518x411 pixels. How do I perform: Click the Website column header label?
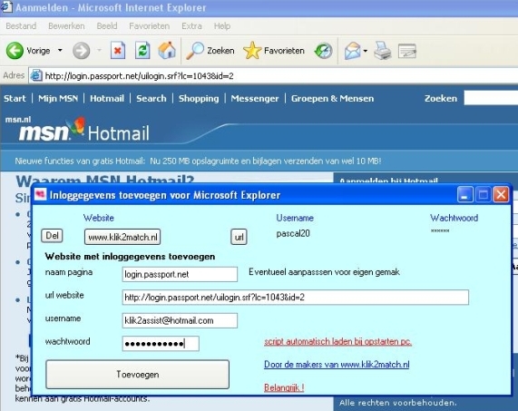[x=99, y=218]
